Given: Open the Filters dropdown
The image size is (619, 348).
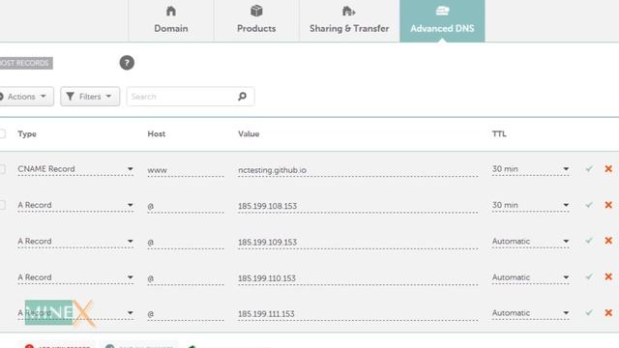Looking at the screenshot, I should click(x=90, y=97).
